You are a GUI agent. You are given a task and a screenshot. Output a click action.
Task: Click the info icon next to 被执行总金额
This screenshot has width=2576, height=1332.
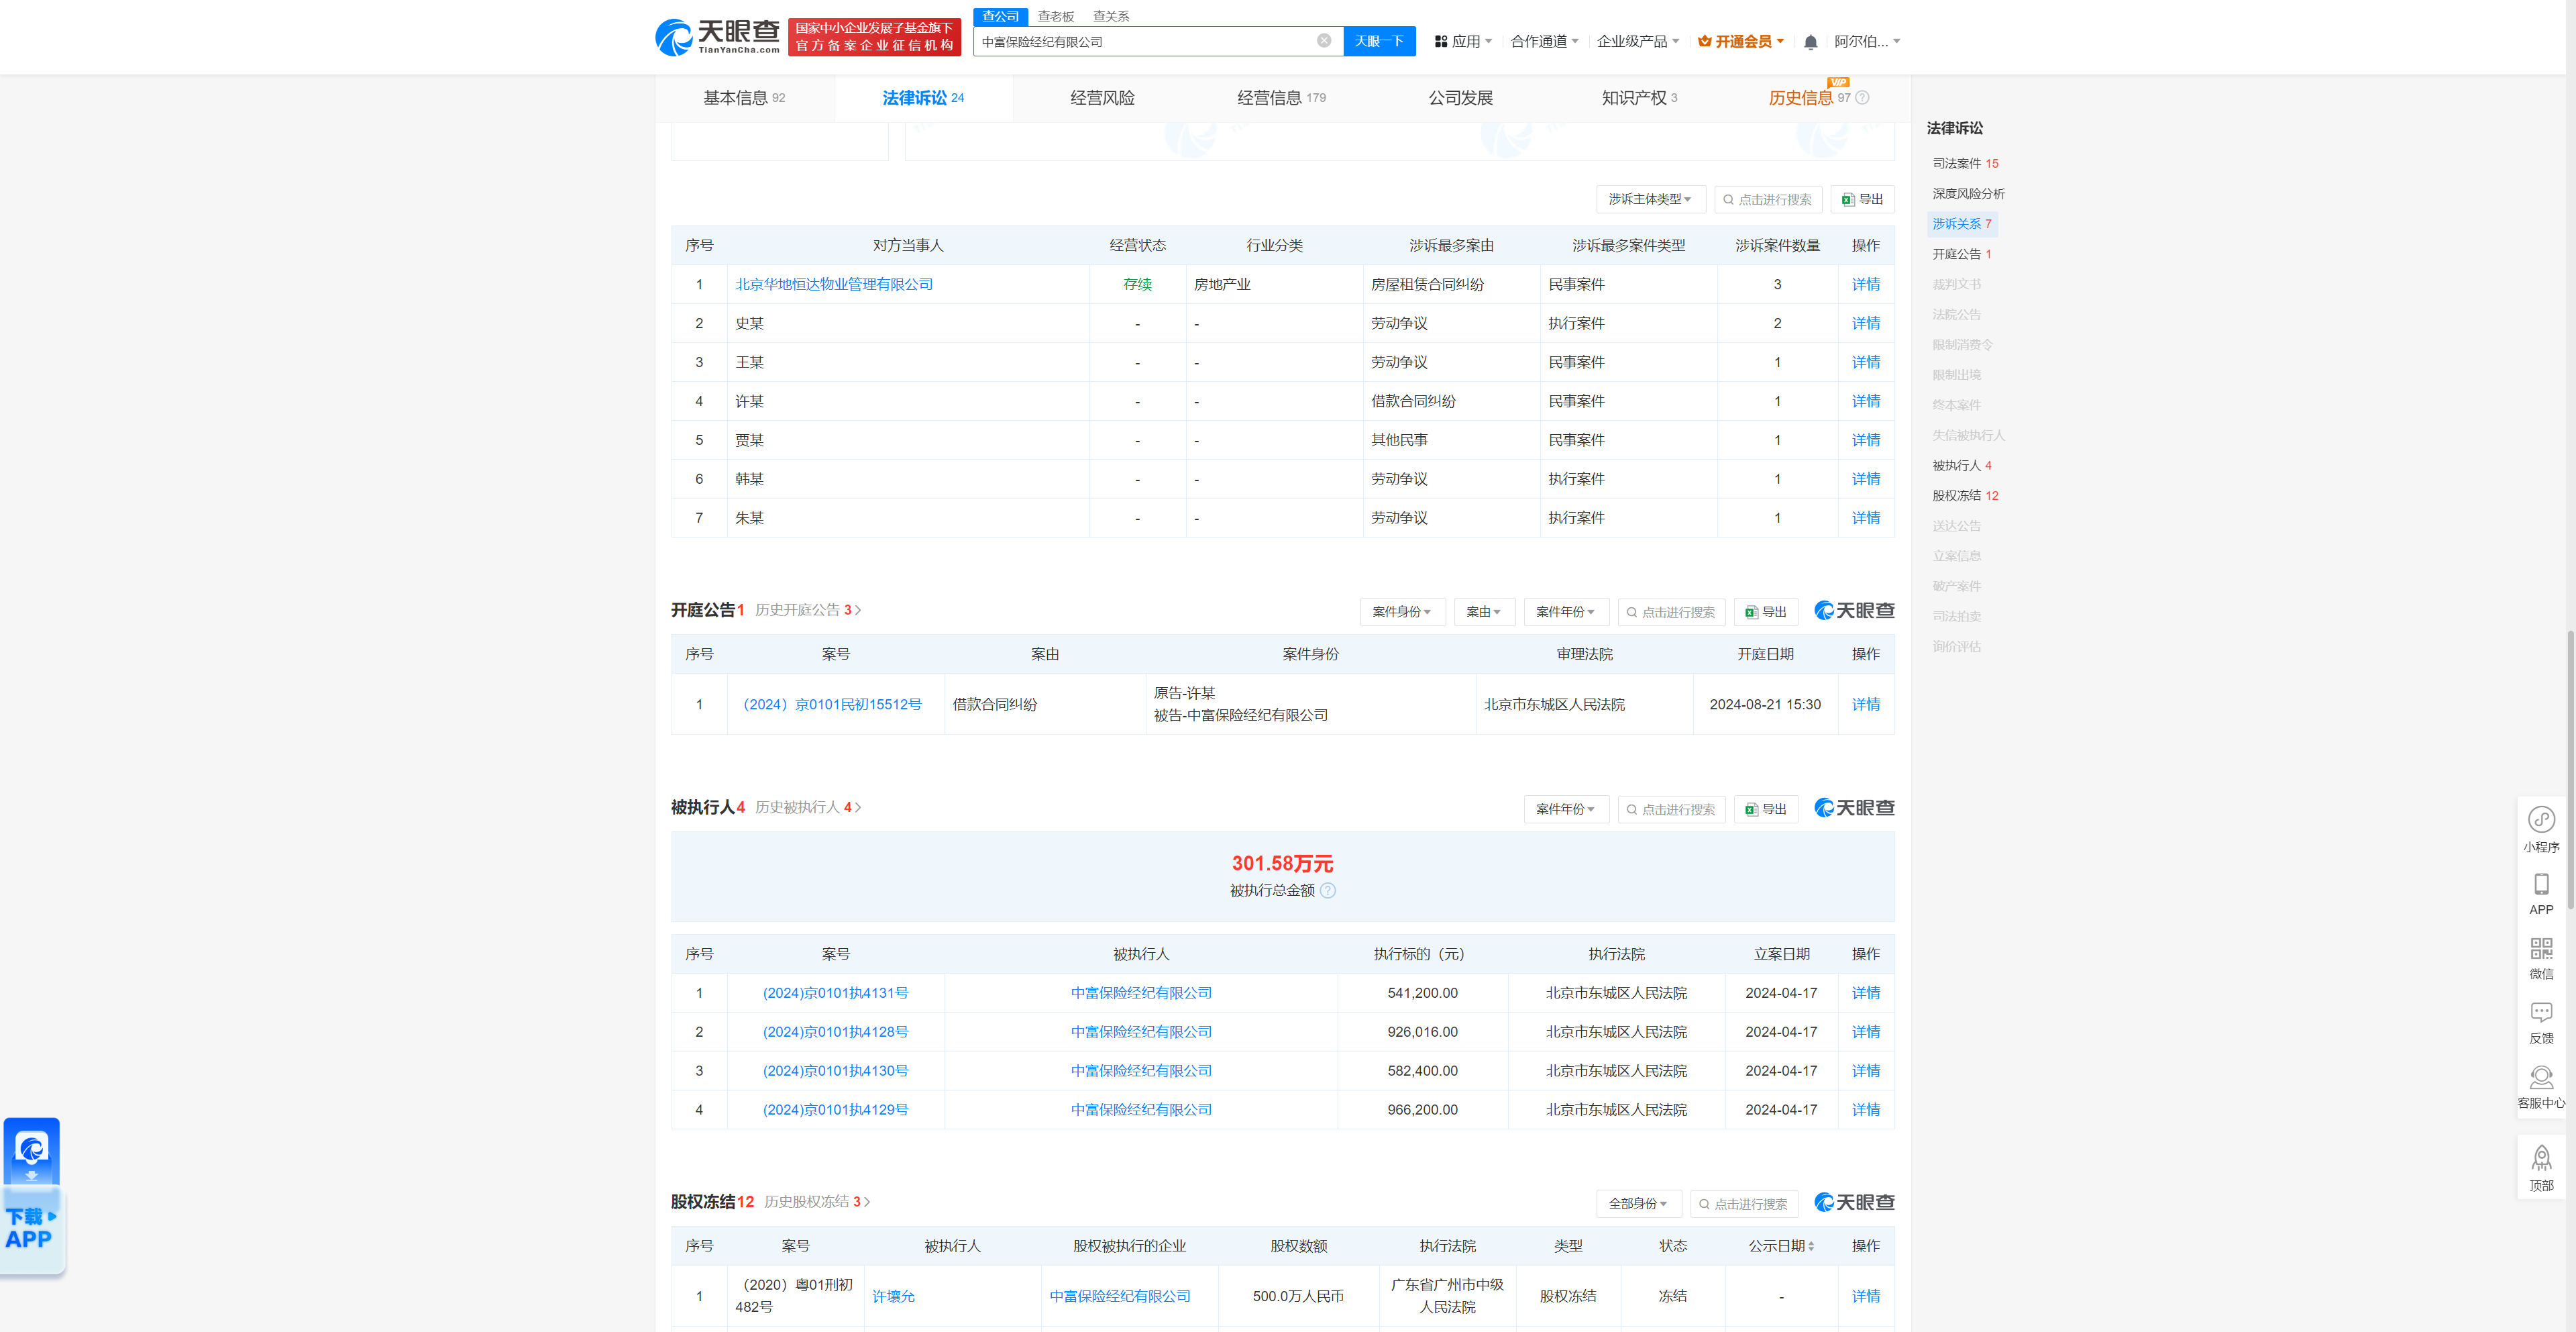(1328, 891)
